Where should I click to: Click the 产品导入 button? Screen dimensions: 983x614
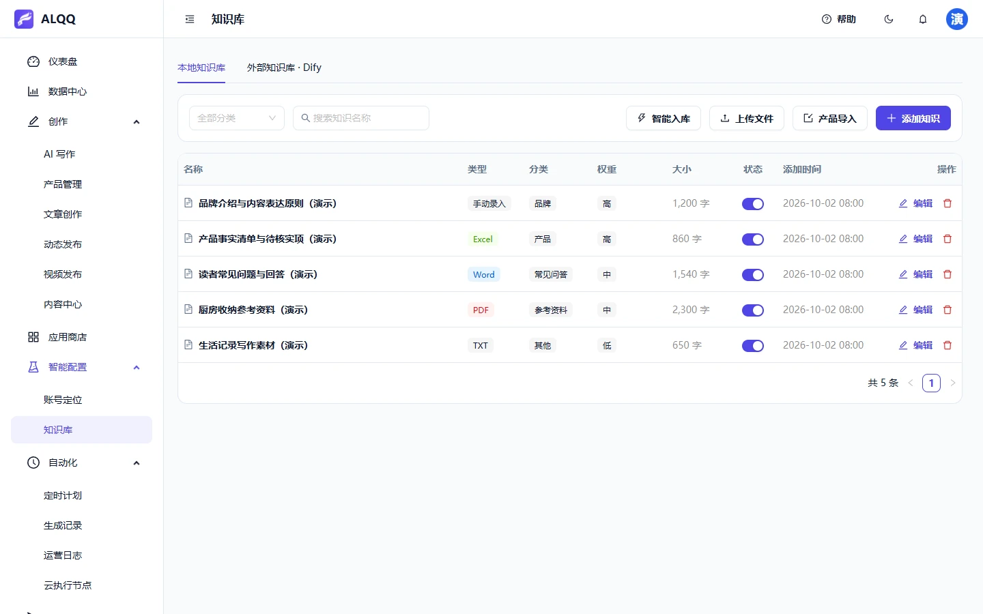[x=830, y=118]
